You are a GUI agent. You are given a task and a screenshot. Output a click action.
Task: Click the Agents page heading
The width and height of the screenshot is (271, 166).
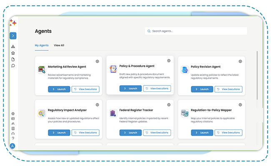pos(43,31)
